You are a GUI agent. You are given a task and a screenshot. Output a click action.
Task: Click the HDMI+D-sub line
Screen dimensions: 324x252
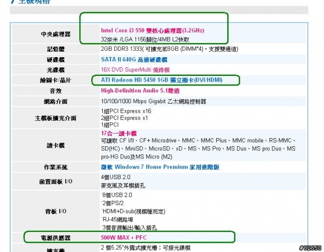134,212
